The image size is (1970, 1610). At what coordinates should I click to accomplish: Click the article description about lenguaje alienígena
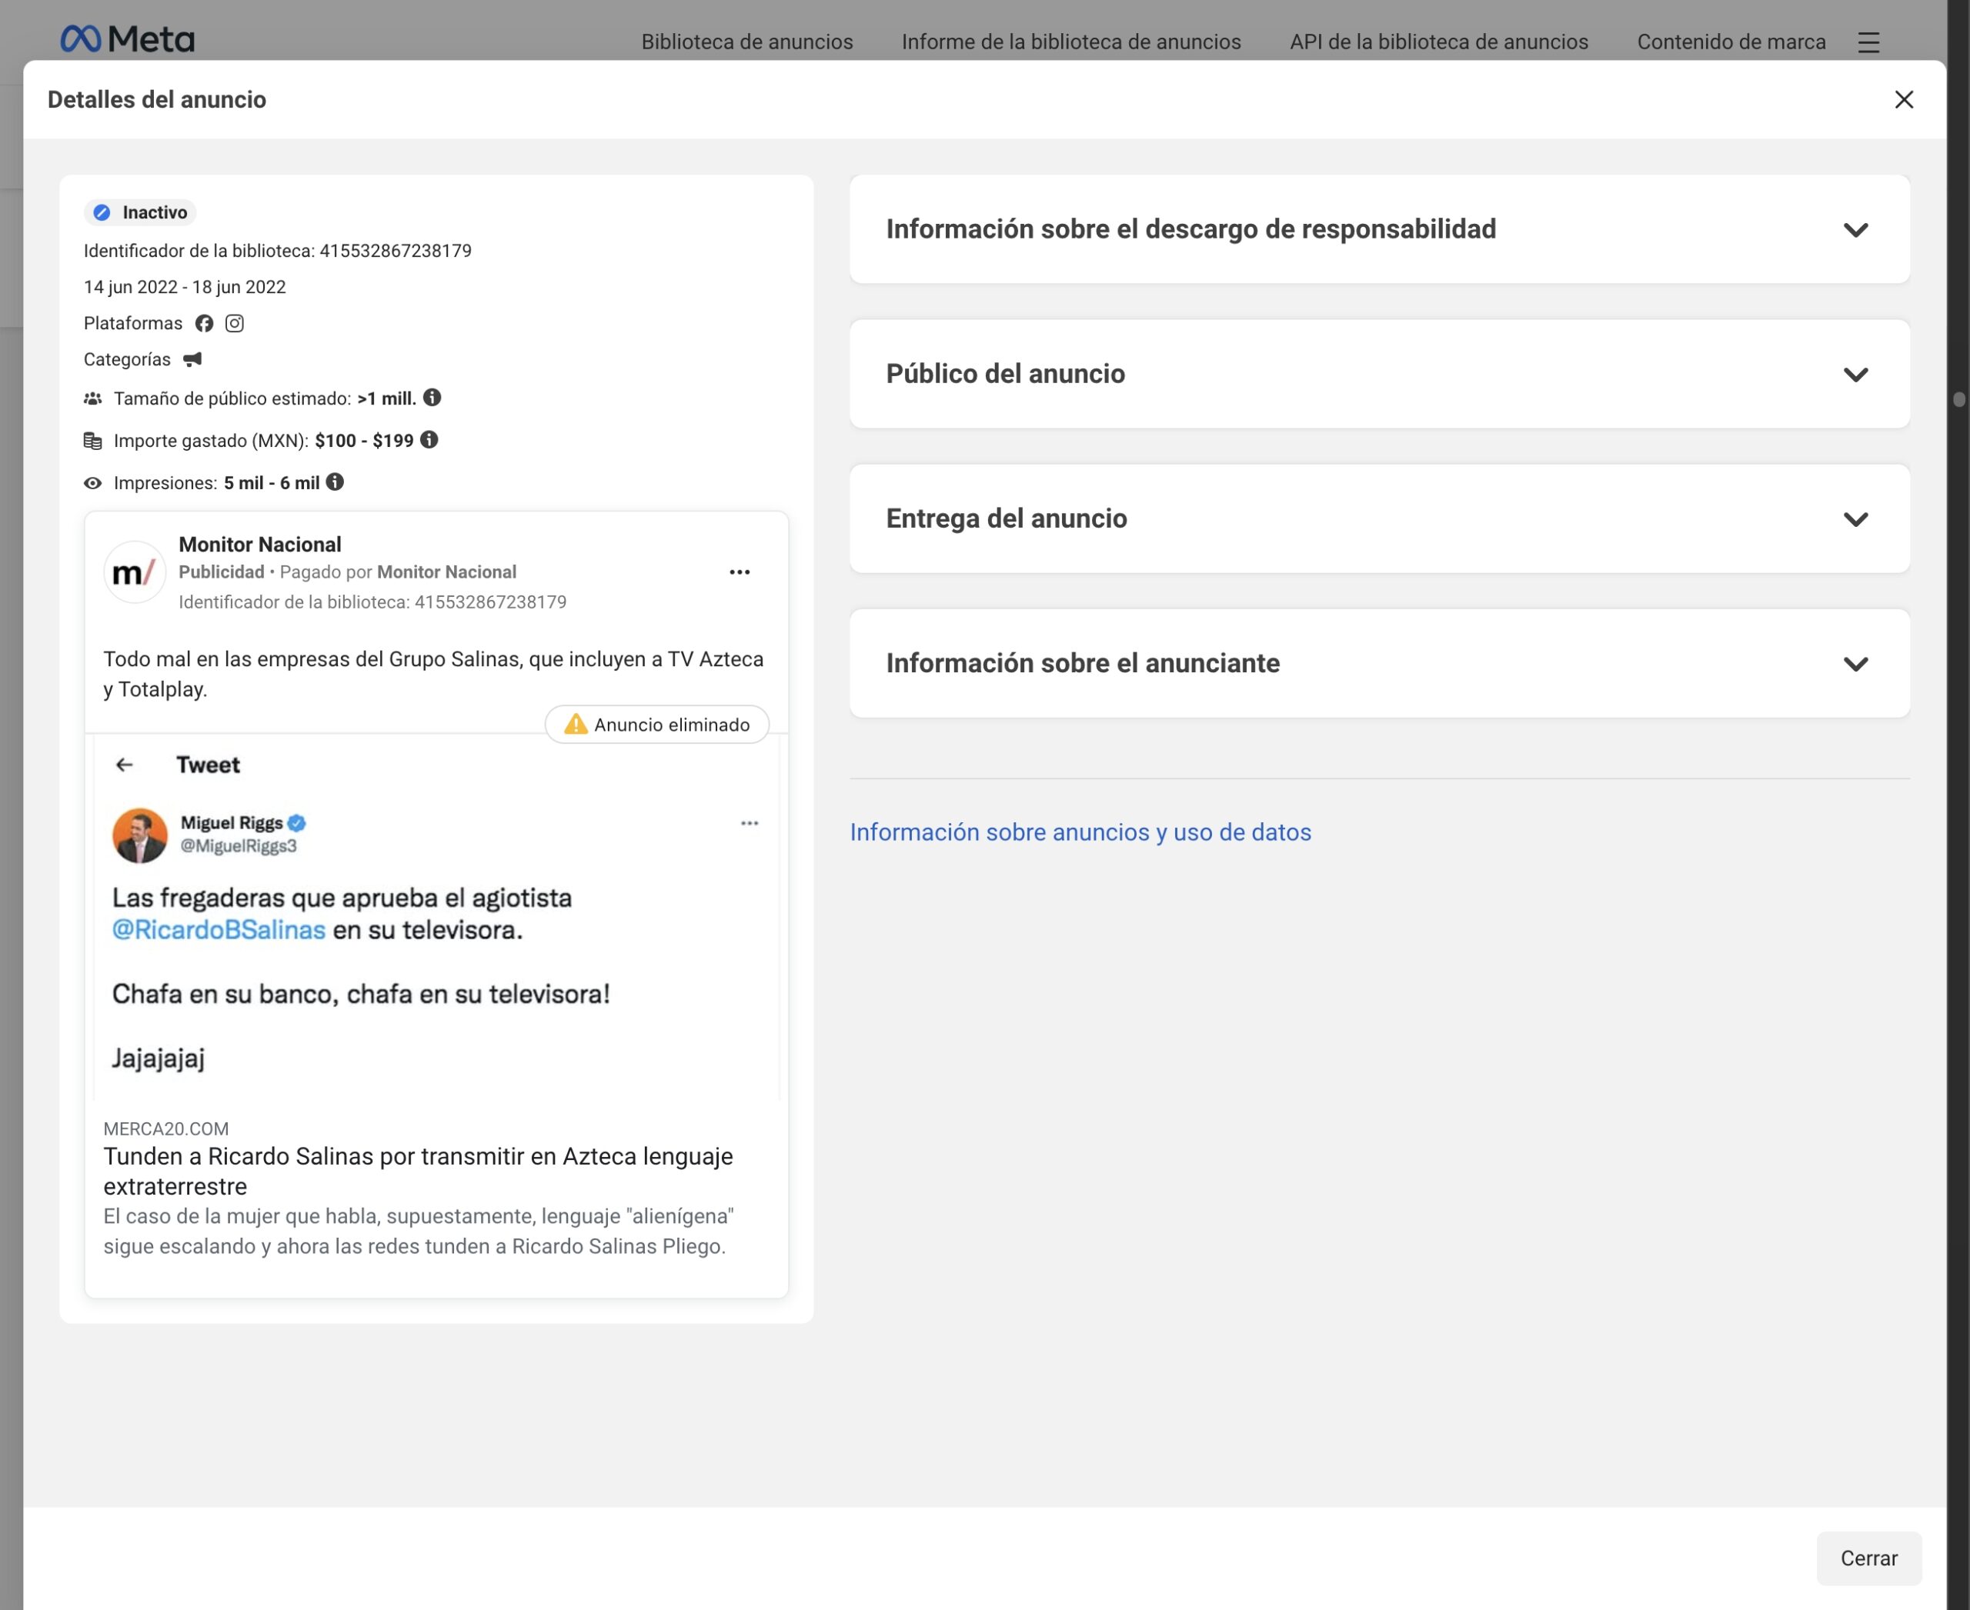tap(419, 1231)
